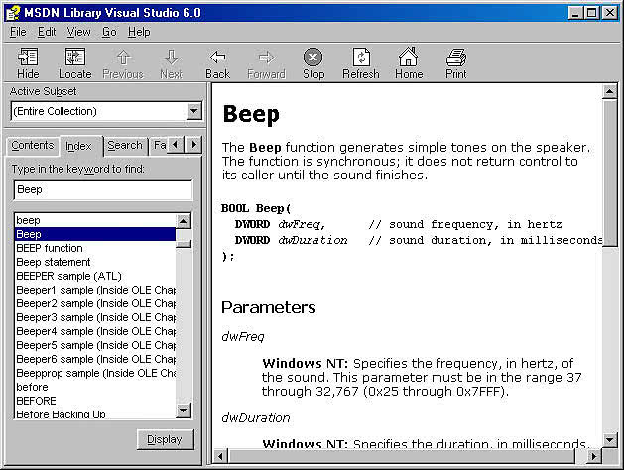
Task: Click content pane horizontal scroll left arrow
Action: click(220, 456)
